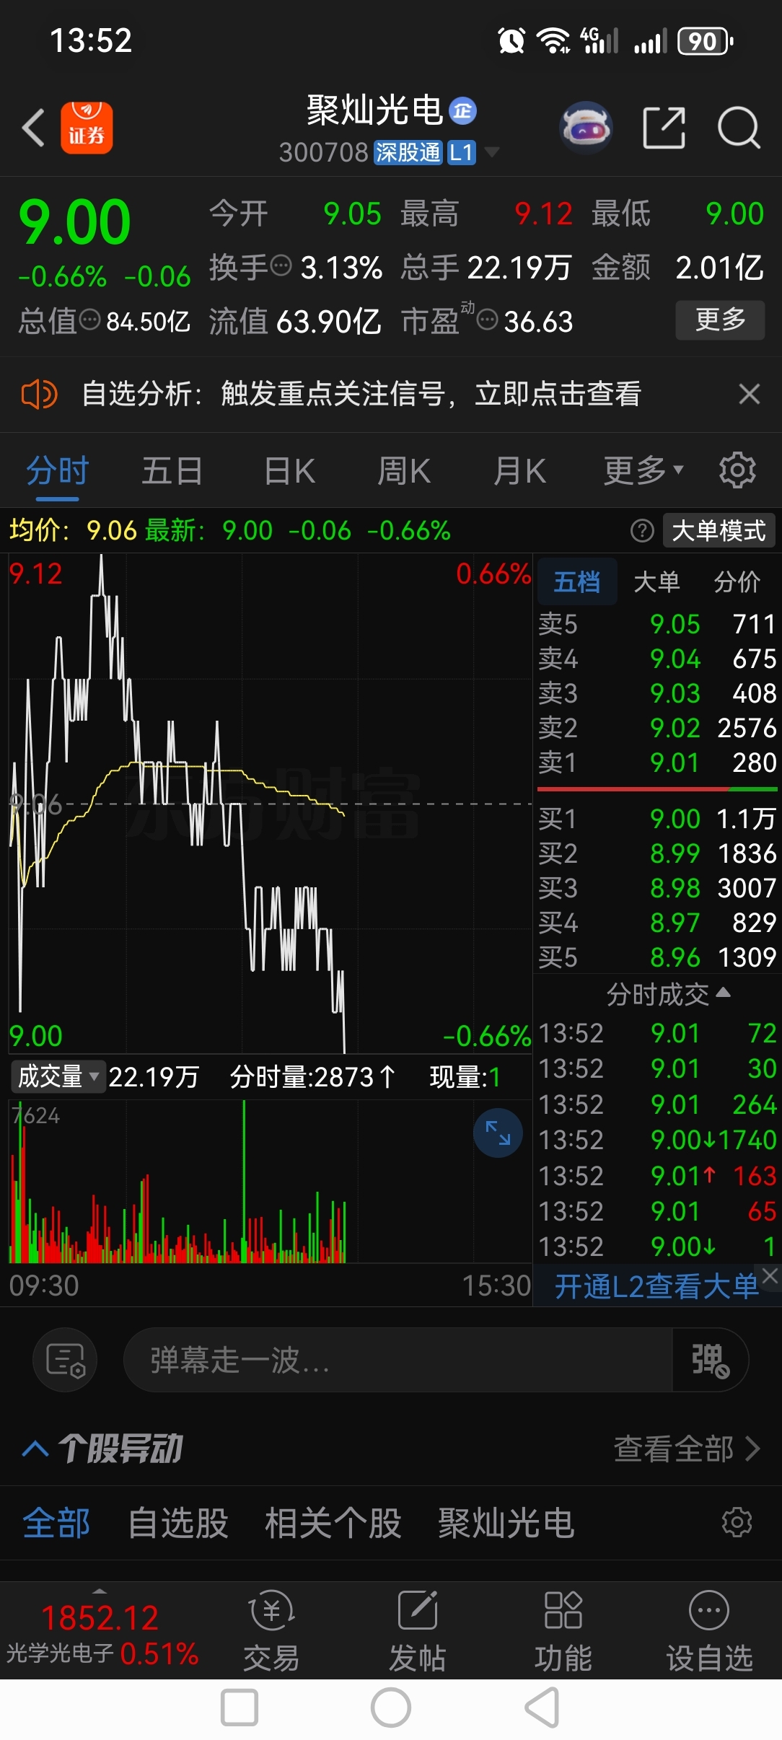
Task: Open the search magnifier icon
Action: [739, 128]
